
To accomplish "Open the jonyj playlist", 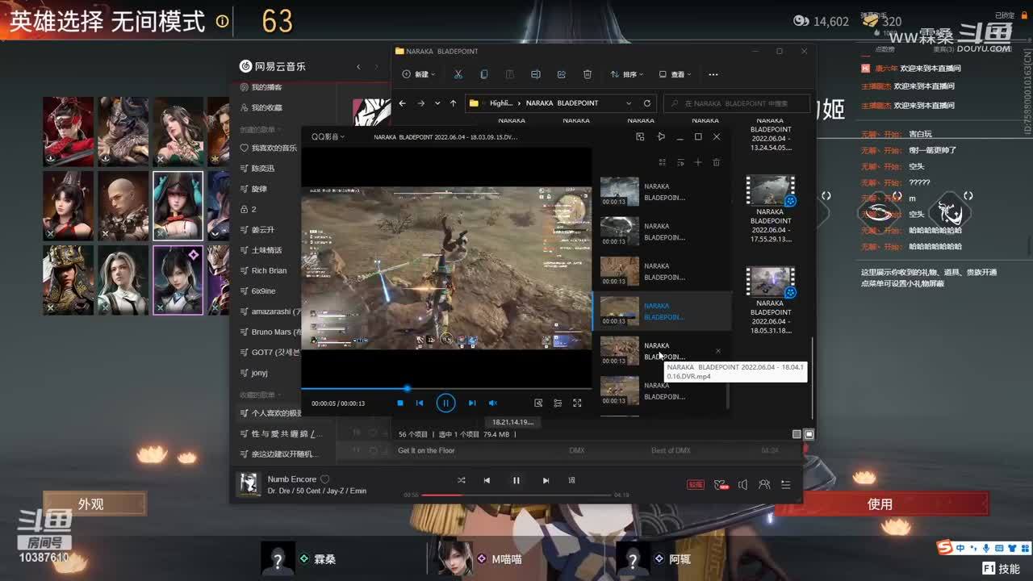I will pyautogui.click(x=253, y=373).
